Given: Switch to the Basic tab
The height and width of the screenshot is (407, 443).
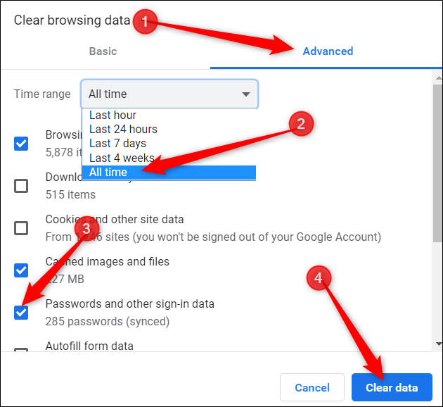Looking at the screenshot, I should (103, 51).
